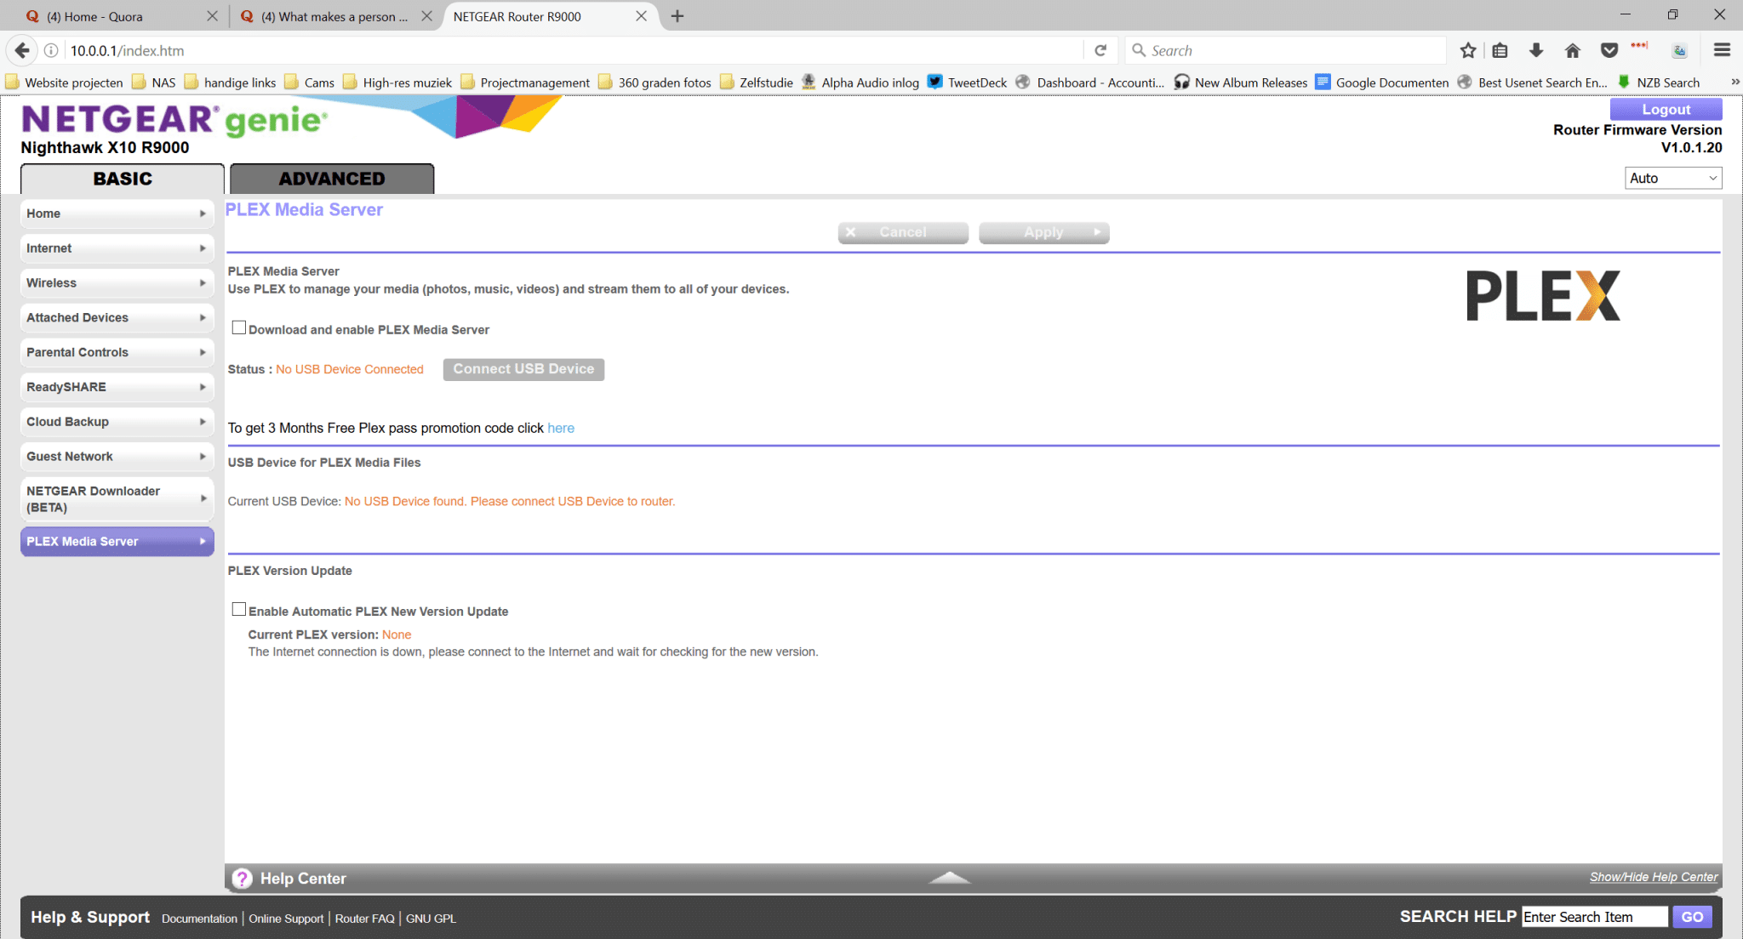1743x939 pixels.
Task: Open the Zelfstudie bookmark folder
Action: [x=757, y=82]
